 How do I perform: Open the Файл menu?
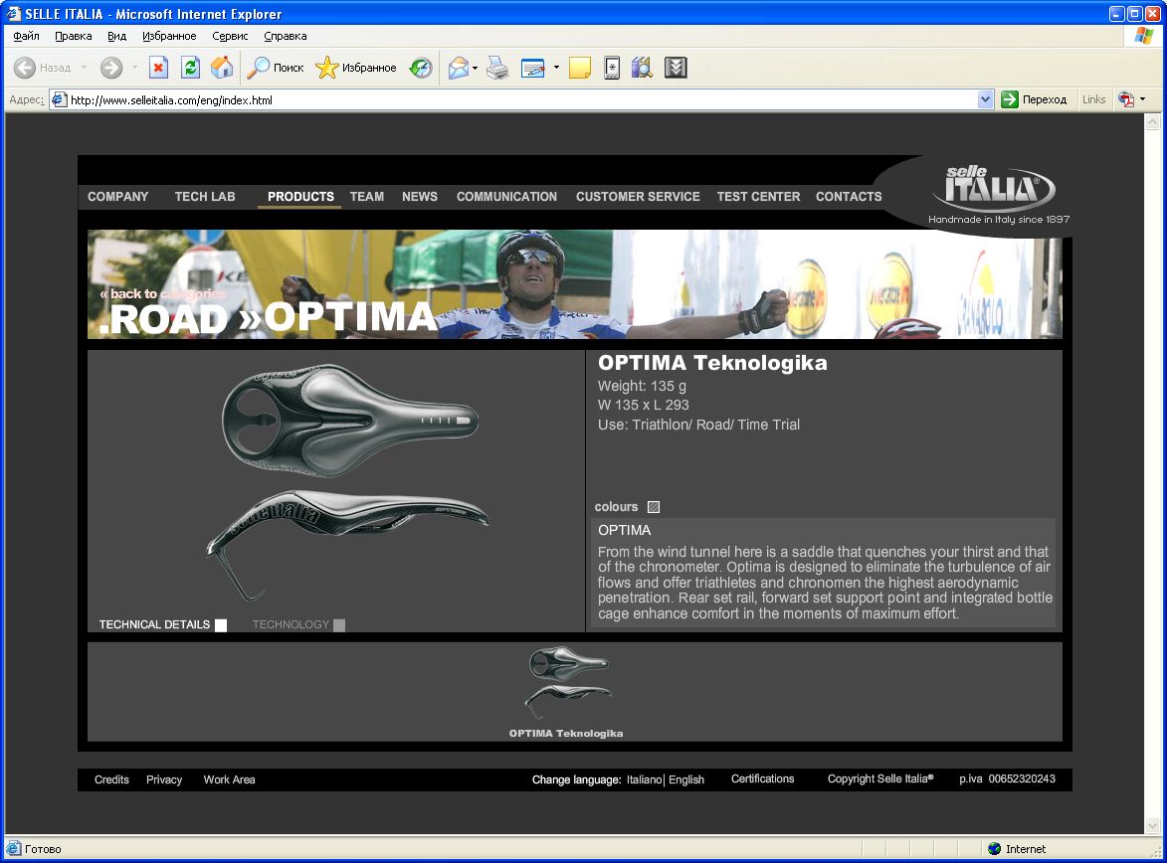click(26, 36)
